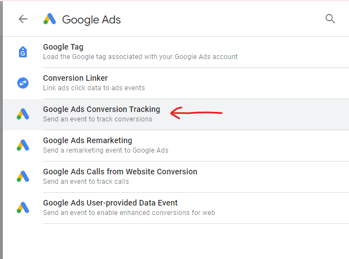Click the Google Ads logo in header
Image resolution: width=349 pixels, height=259 pixels.
click(49, 19)
